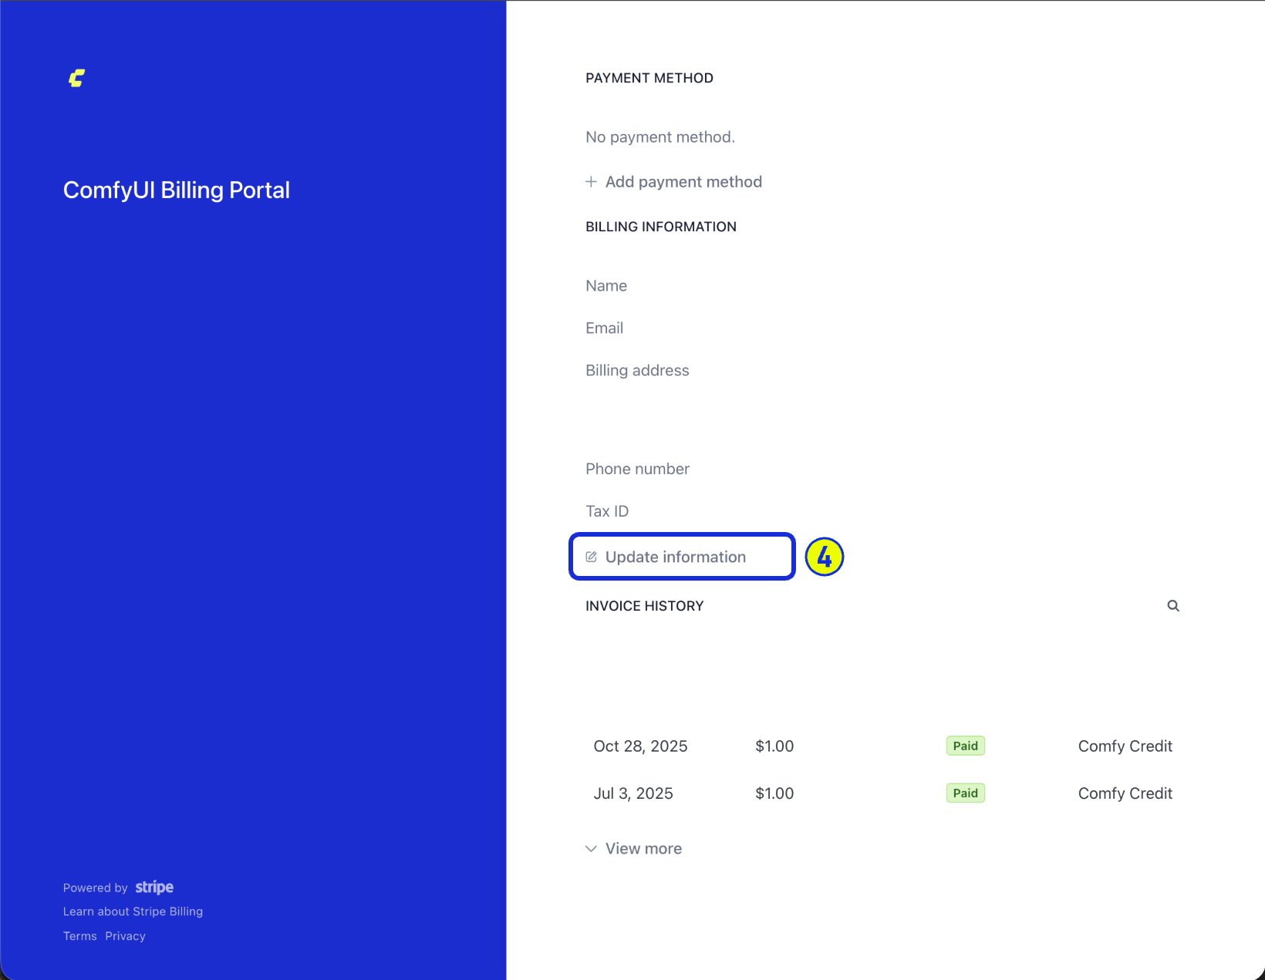Click the Stripe logo next to Powered by
Screen dimensions: 1265x980
point(153,887)
